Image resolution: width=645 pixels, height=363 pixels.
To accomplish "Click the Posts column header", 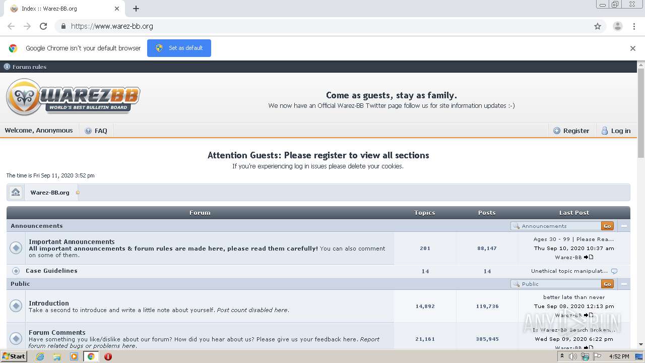I will (x=487, y=213).
